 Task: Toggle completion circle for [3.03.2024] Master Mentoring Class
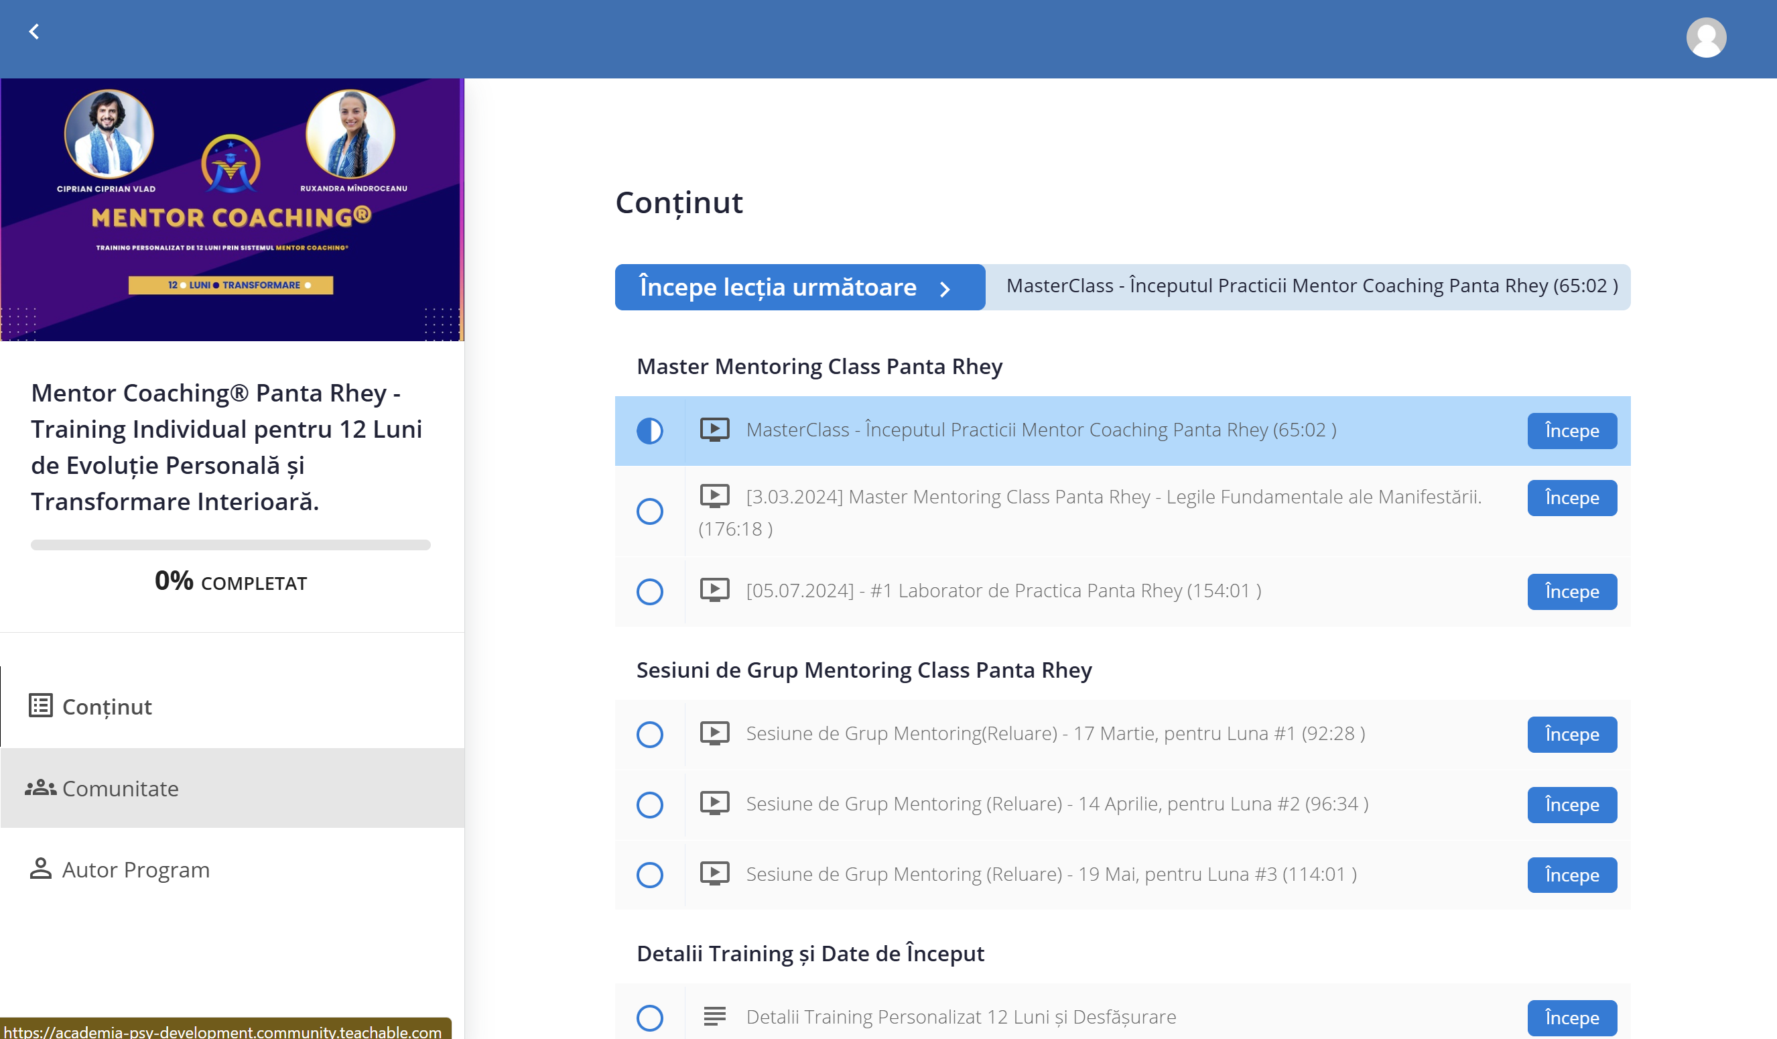coord(649,511)
